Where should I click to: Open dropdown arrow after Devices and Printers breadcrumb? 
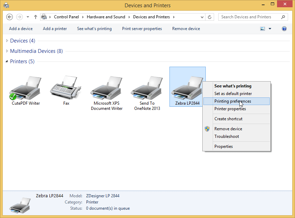[x=174, y=17]
